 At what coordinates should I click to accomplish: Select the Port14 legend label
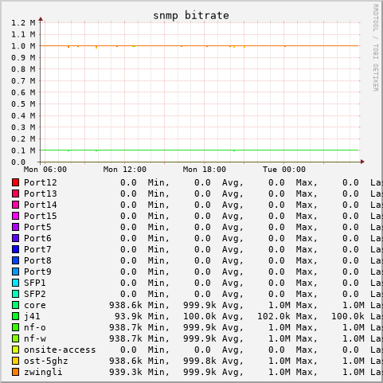tap(41, 205)
